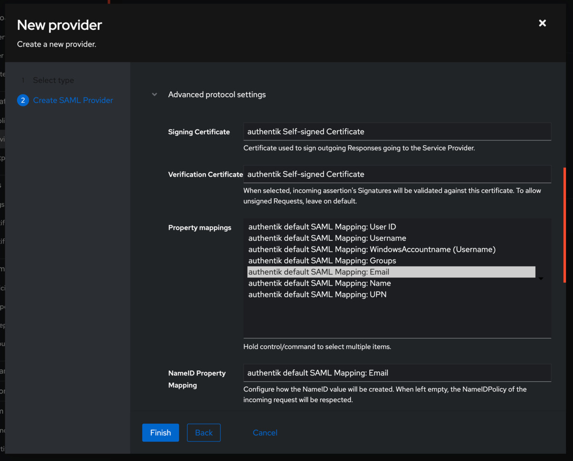Open the Signing Certificate dropdown
The image size is (573, 461).
(x=397, y=131)
